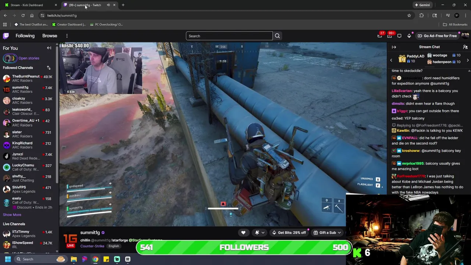Open Windows Start menu
Viewport: 471px width, 265px height.
[x=8, y=259]
